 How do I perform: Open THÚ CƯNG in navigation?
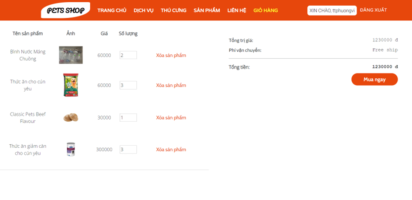tap(174, 10)
